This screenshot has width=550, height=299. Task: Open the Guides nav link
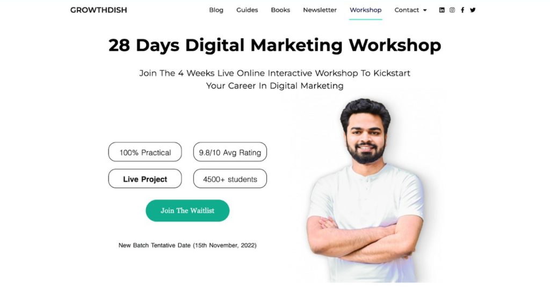(x=247, y=10)
